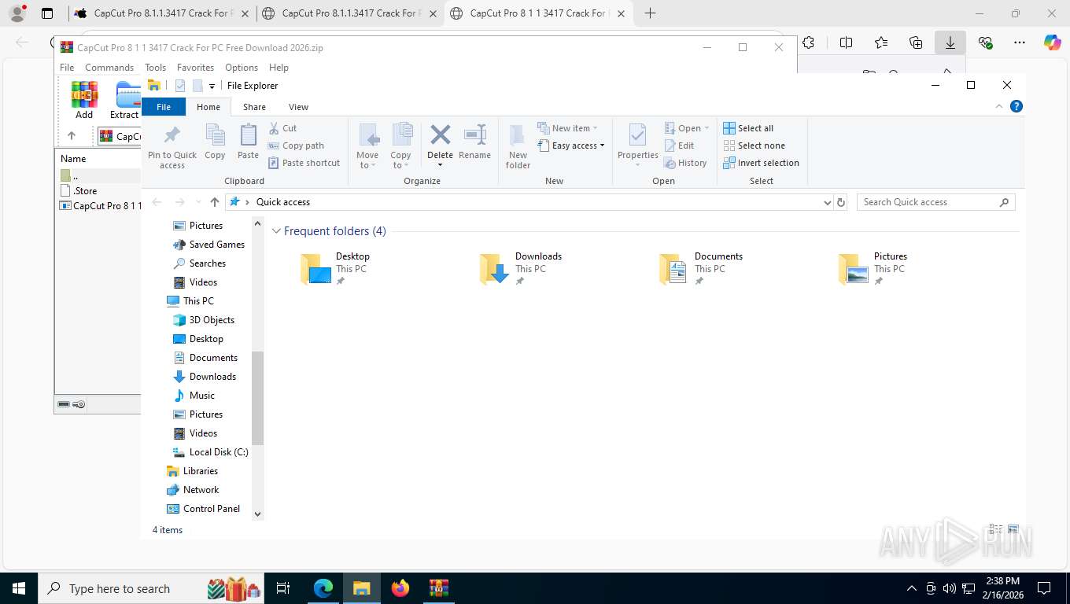This screenshot has width=1070, height=604.
Task: Select Network in navigation pane
Action: [201, 490]
